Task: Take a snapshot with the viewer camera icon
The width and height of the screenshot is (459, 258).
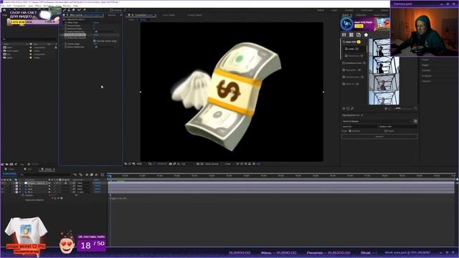Action: coord(171,164)
